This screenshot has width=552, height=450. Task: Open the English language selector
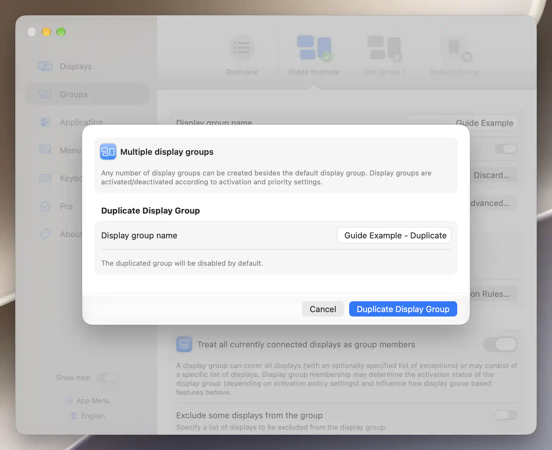pos(88,416)
